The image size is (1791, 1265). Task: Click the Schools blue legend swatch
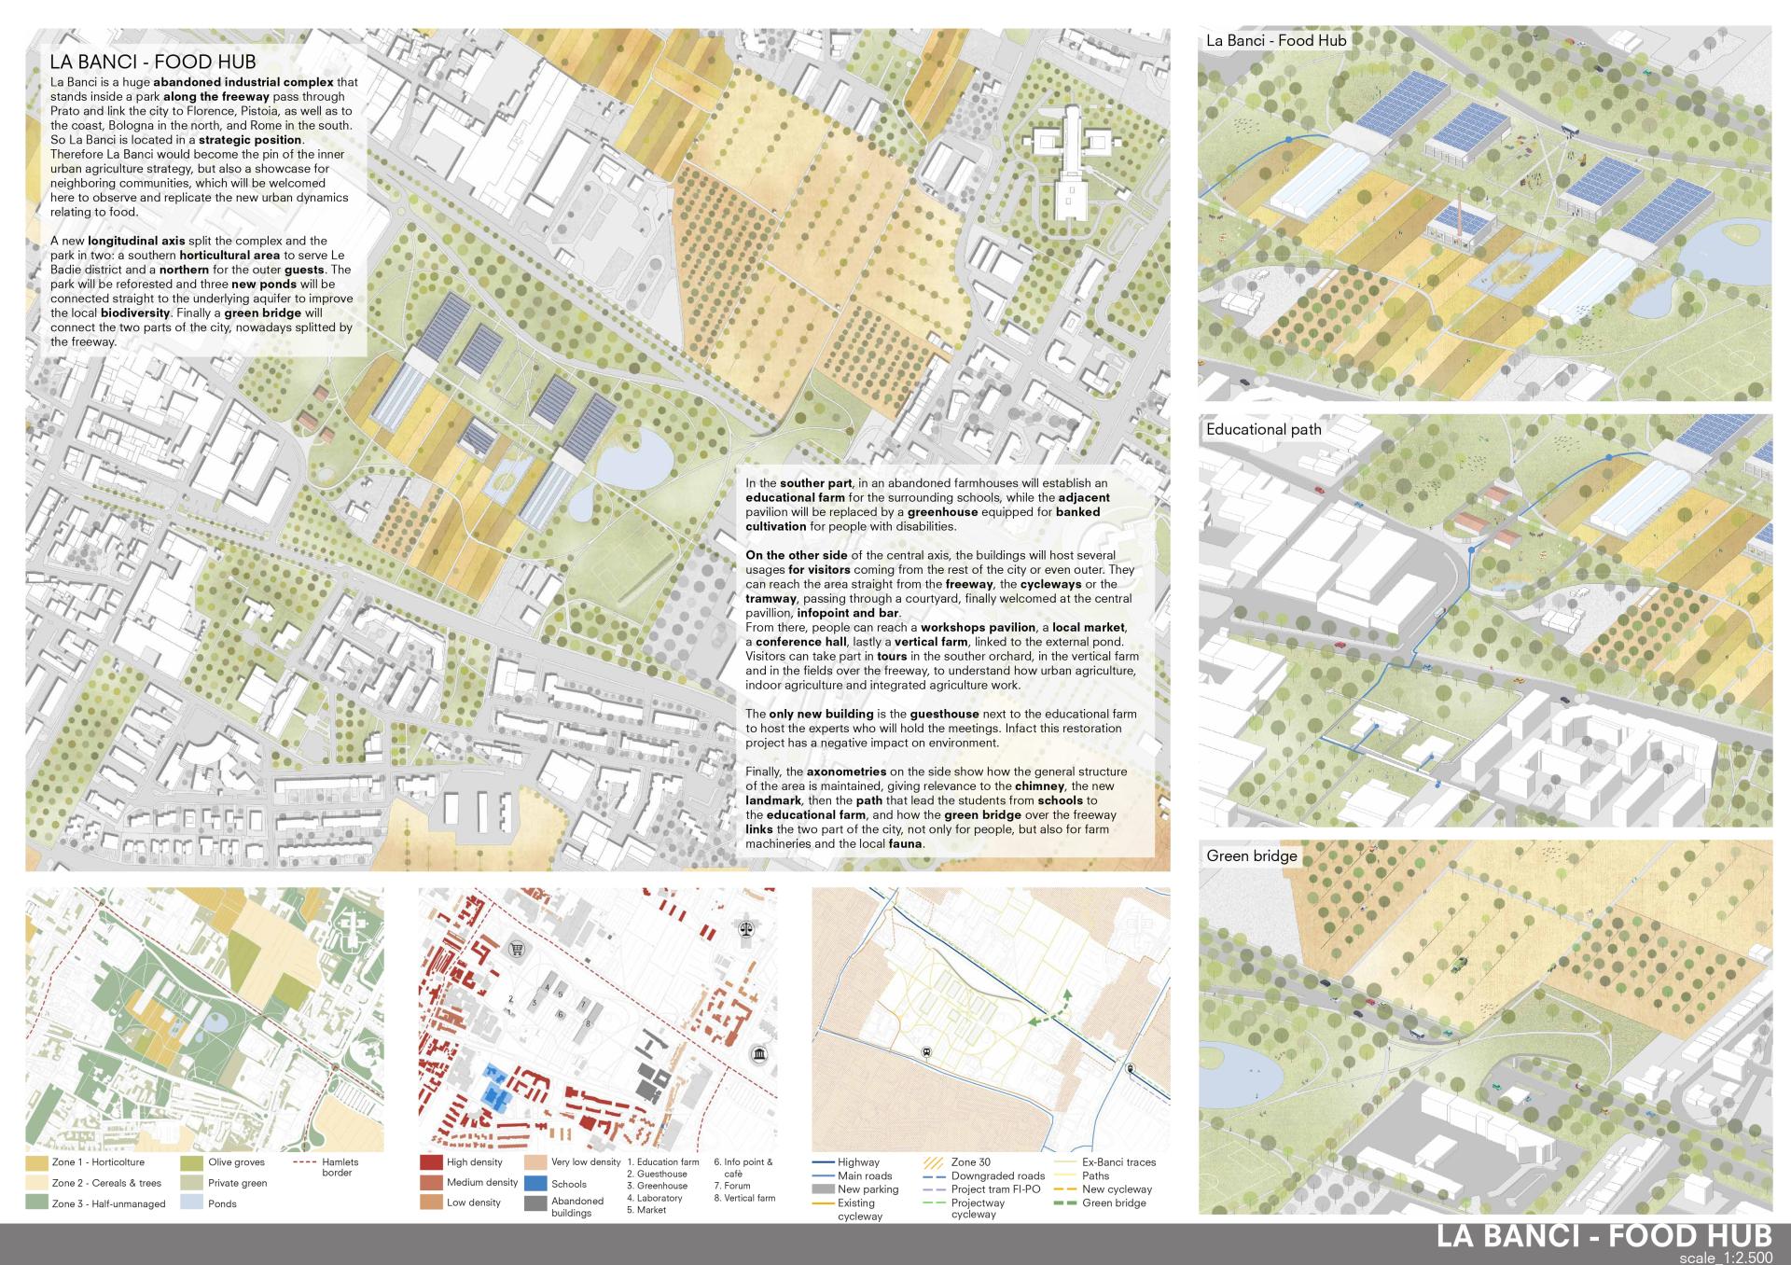(x=535, y=1183)
